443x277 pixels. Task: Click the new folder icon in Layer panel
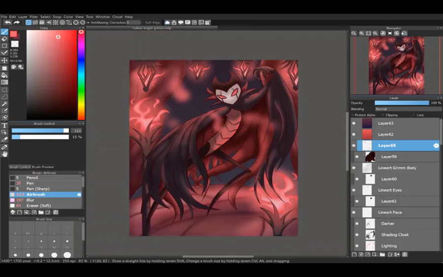click(382, 254)
